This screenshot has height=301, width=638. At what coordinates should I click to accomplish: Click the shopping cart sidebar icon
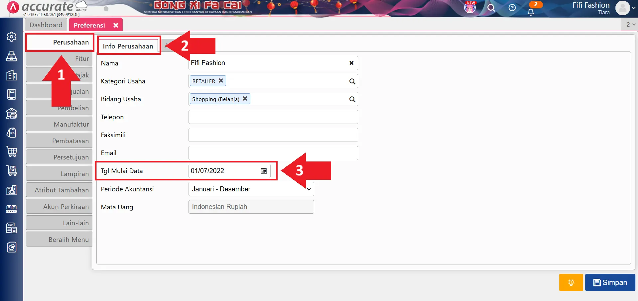pyautogui.click(x=12, y=151)
